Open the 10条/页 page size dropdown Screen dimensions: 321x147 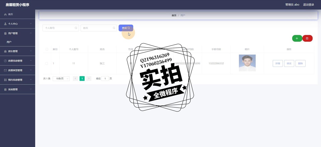pyautogui.click(x=61, y=79)
